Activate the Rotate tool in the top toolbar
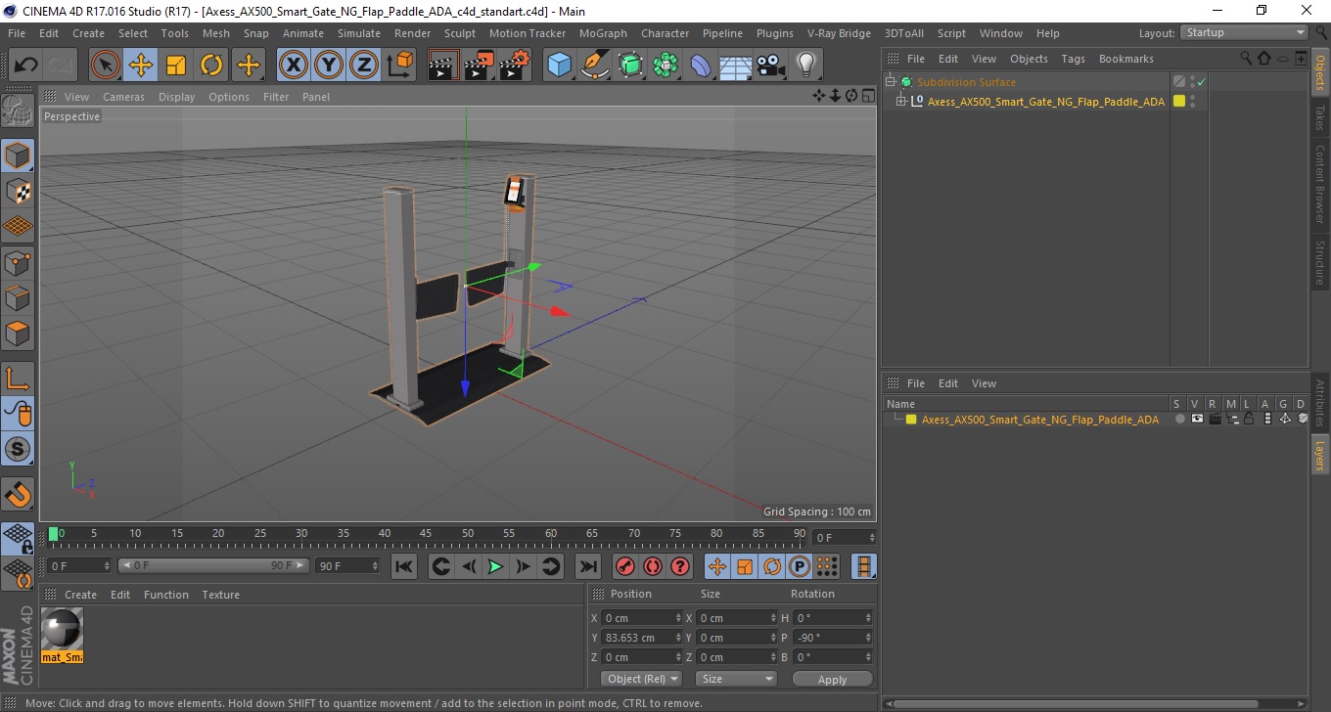The width and height of the screenshot is (1331, 712). click(211, 66)
